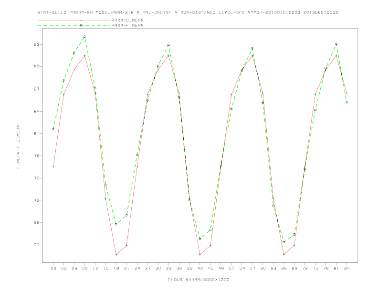Click y-axis tick label 66
Image resolution: width=378 pixels, height=292 pixels.
point(37,245)
